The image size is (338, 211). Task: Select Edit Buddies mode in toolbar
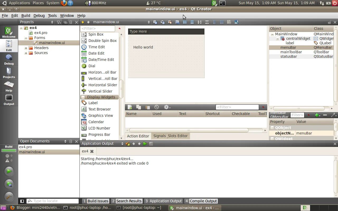[170, 22]
